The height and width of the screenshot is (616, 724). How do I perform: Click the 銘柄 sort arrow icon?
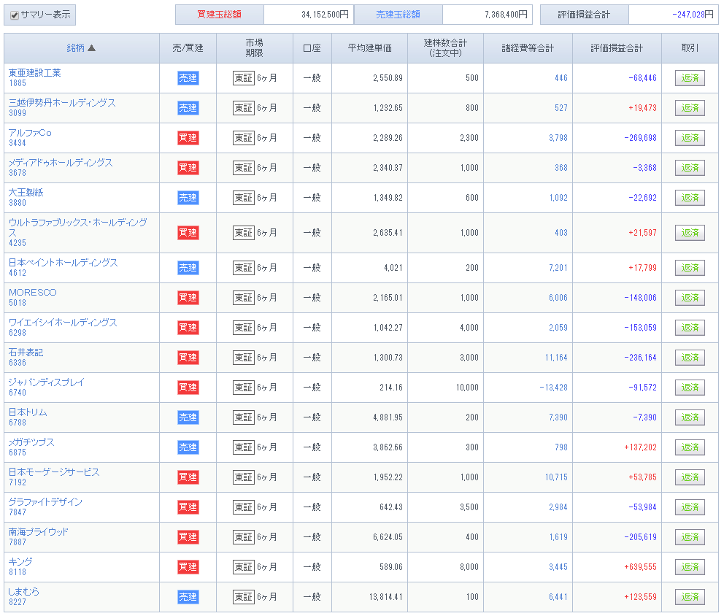[91, 48]
